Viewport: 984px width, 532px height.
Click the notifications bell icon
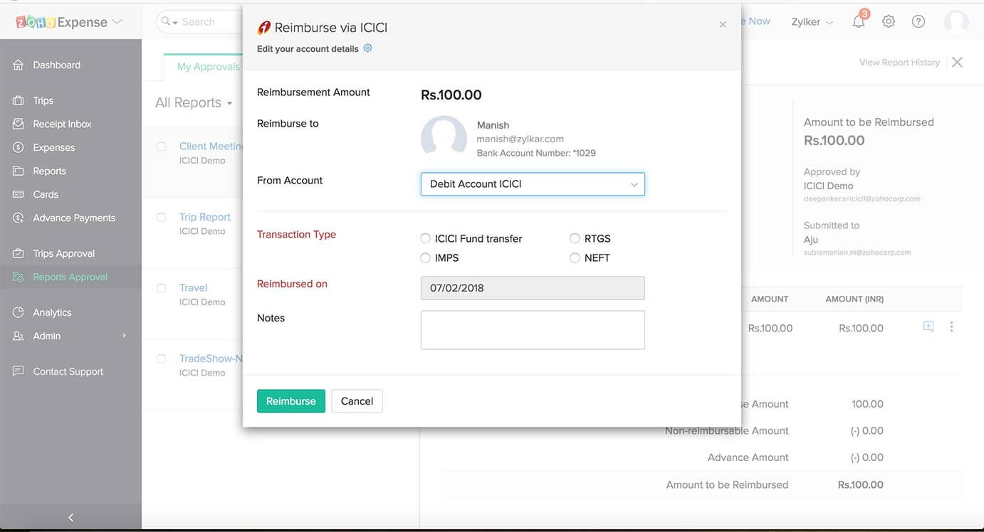click(859, 22)
